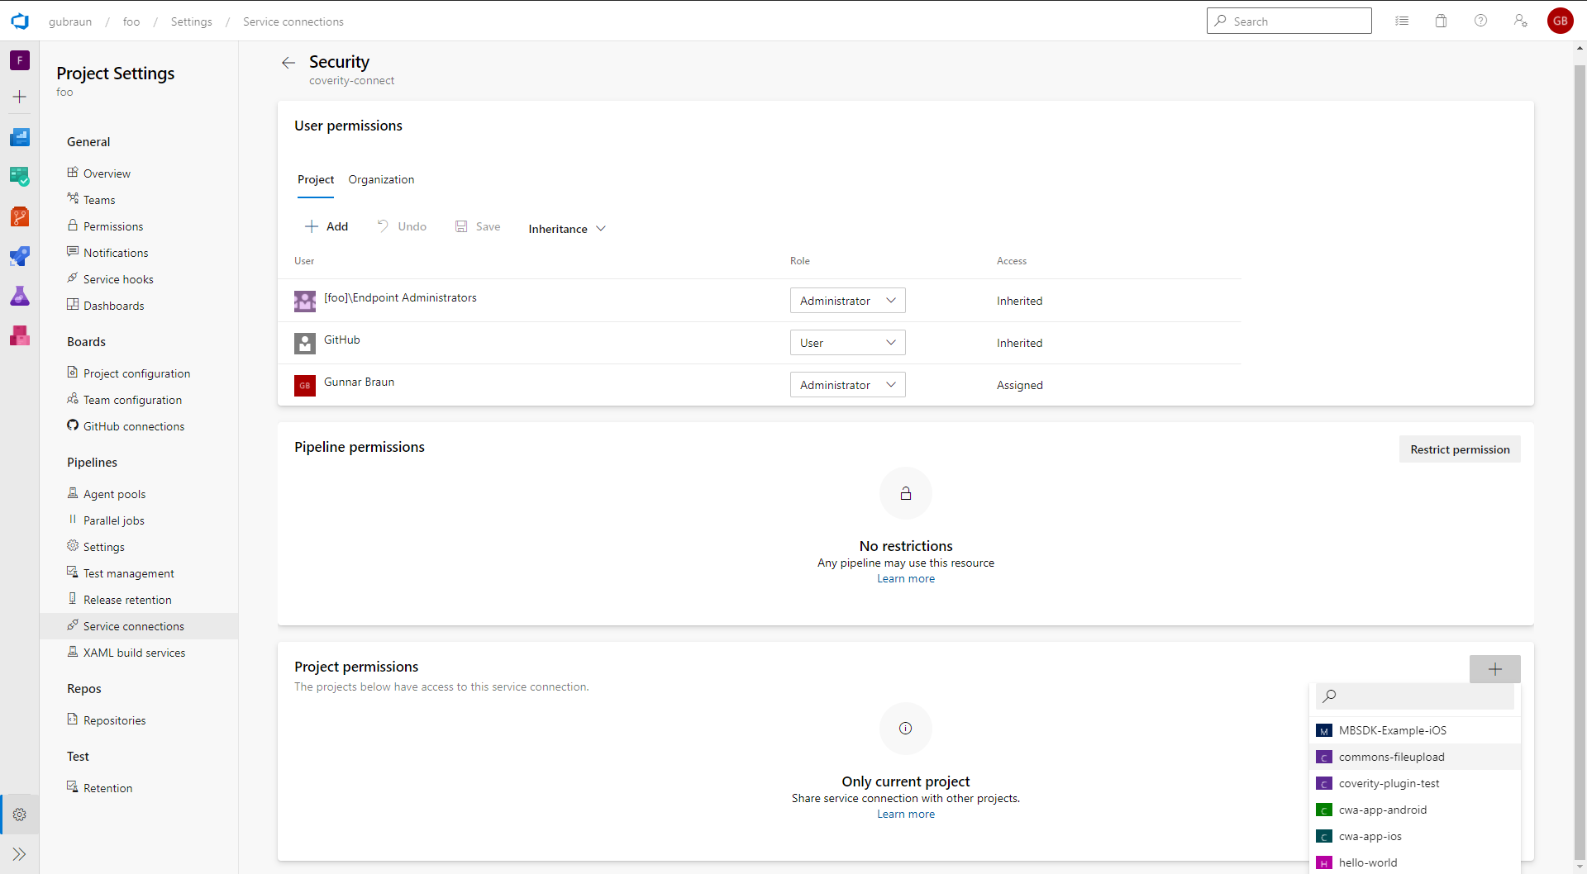Open the My work items list icon

point(1402,21)
